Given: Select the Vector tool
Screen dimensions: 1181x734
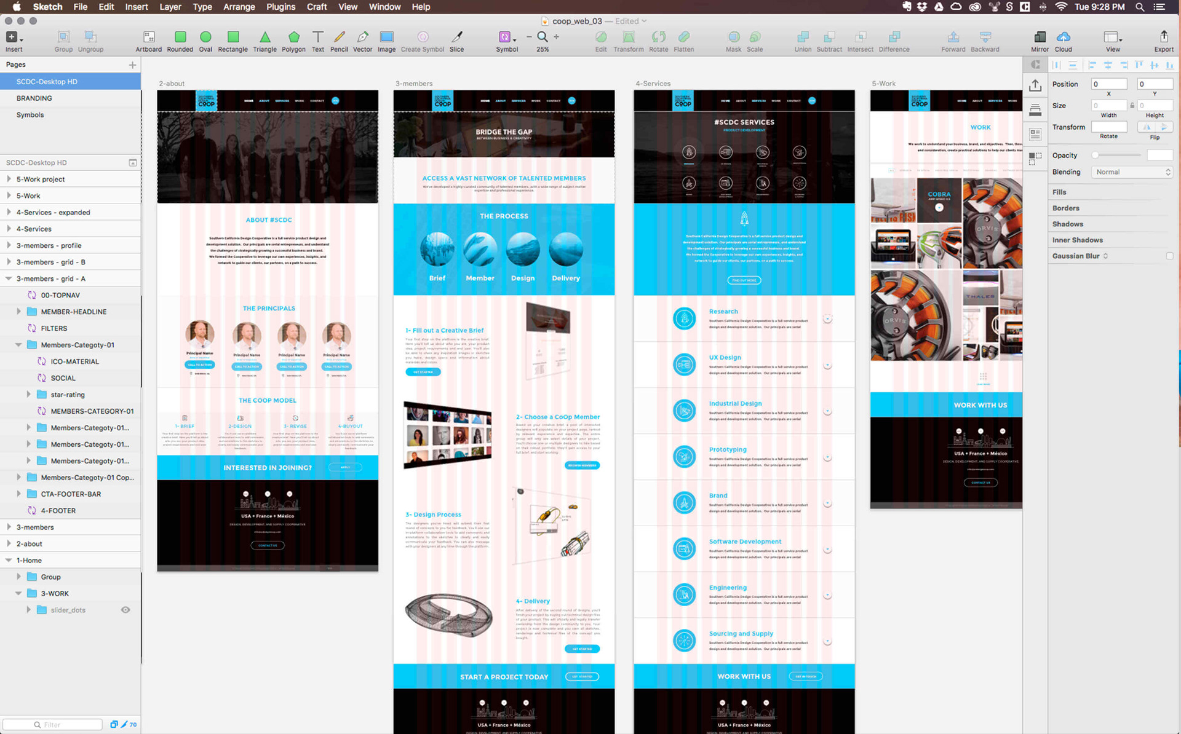Looking at the screenshot, I should point(362,38).
